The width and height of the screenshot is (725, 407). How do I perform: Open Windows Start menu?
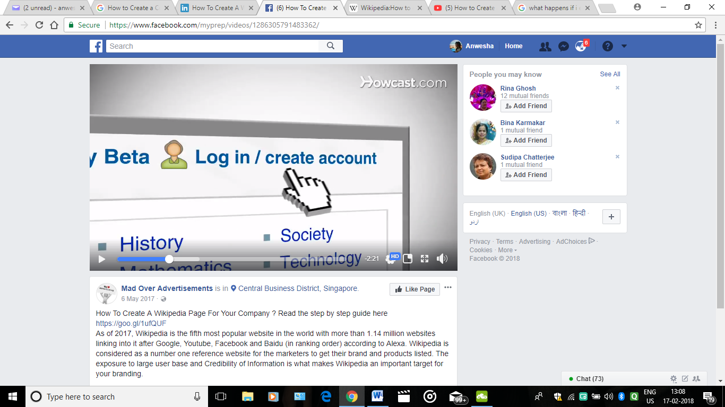(13, 396)
